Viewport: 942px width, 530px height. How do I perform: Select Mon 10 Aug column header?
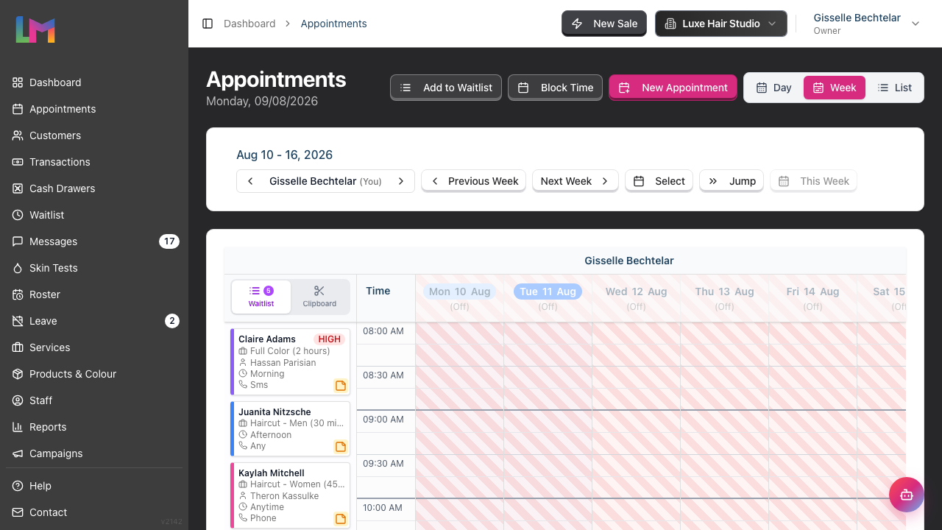(x=459, y=297)
